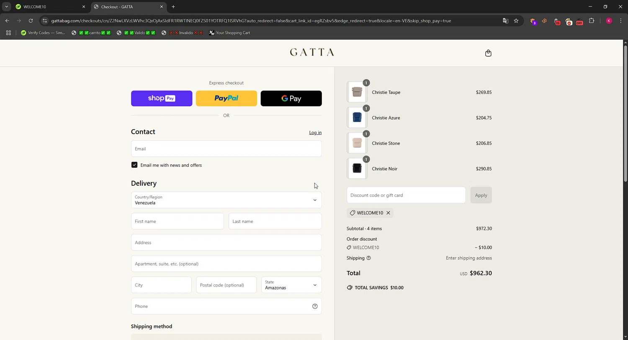This screenshot has width=628, height=340.
Task: Open the Chrome three-dot menu
Action: tap(621, 20)
